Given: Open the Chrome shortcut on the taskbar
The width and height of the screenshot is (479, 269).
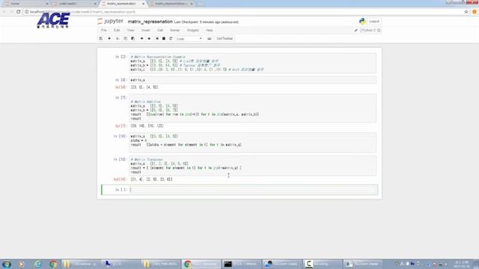Looking at the screenshot, I should (x=53, y=264).
